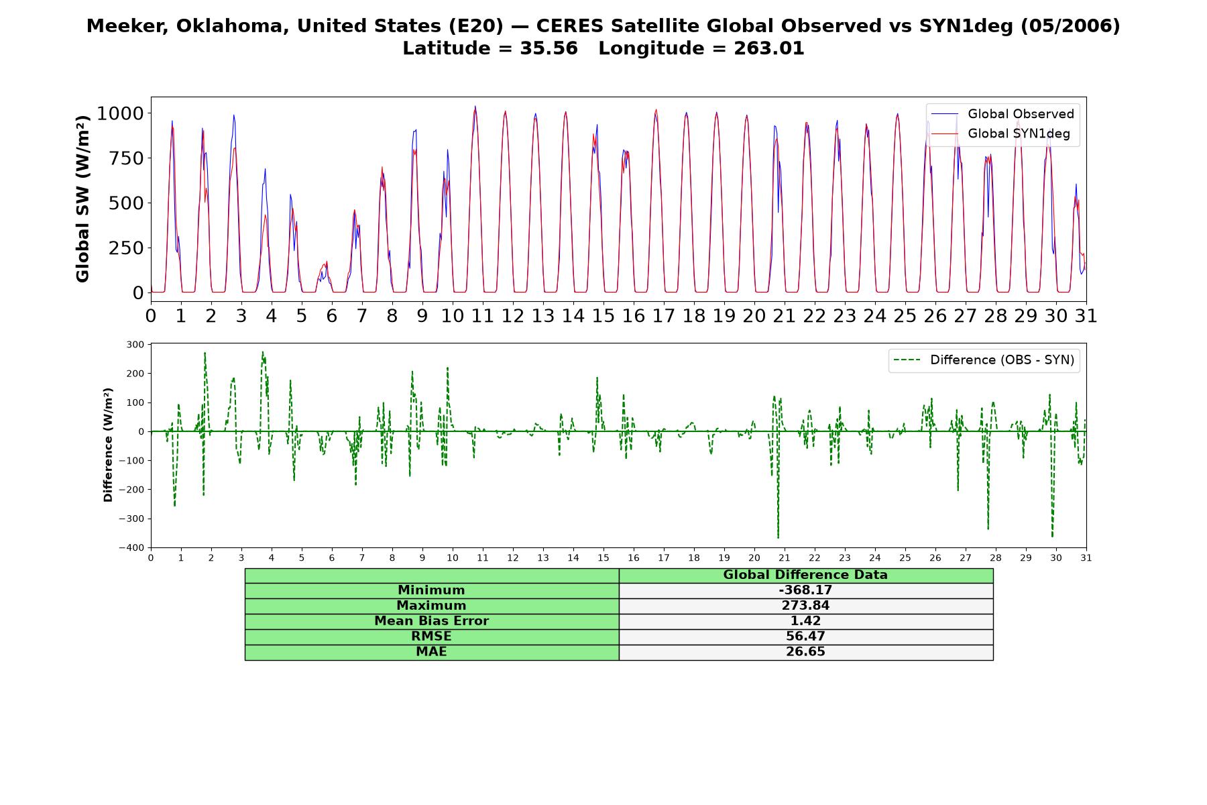1207x805 pixels.
Task: Click the Maximum value 273.84 cell
Action: coord(805,606)
